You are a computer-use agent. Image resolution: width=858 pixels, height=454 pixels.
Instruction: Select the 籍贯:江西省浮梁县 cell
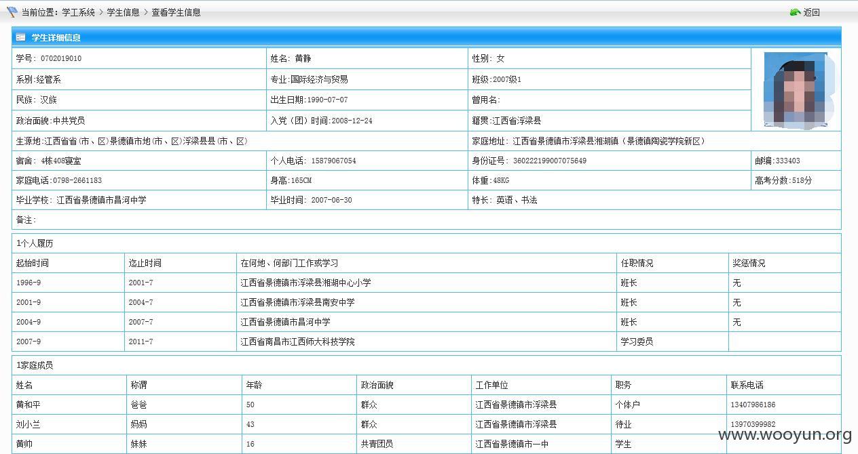point(610,121)
